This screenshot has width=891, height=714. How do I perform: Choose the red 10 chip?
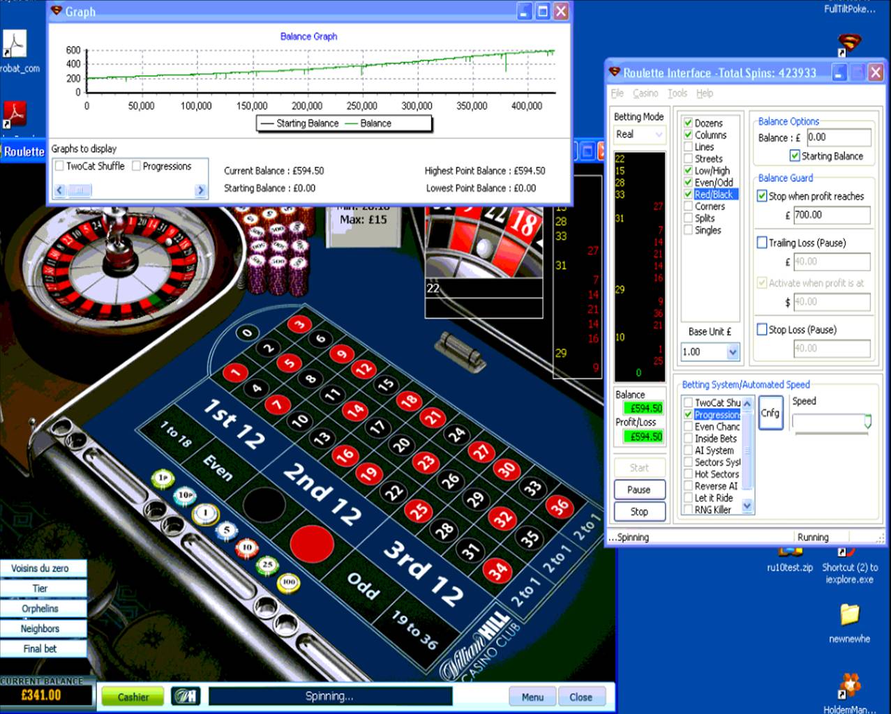(246, 548)
